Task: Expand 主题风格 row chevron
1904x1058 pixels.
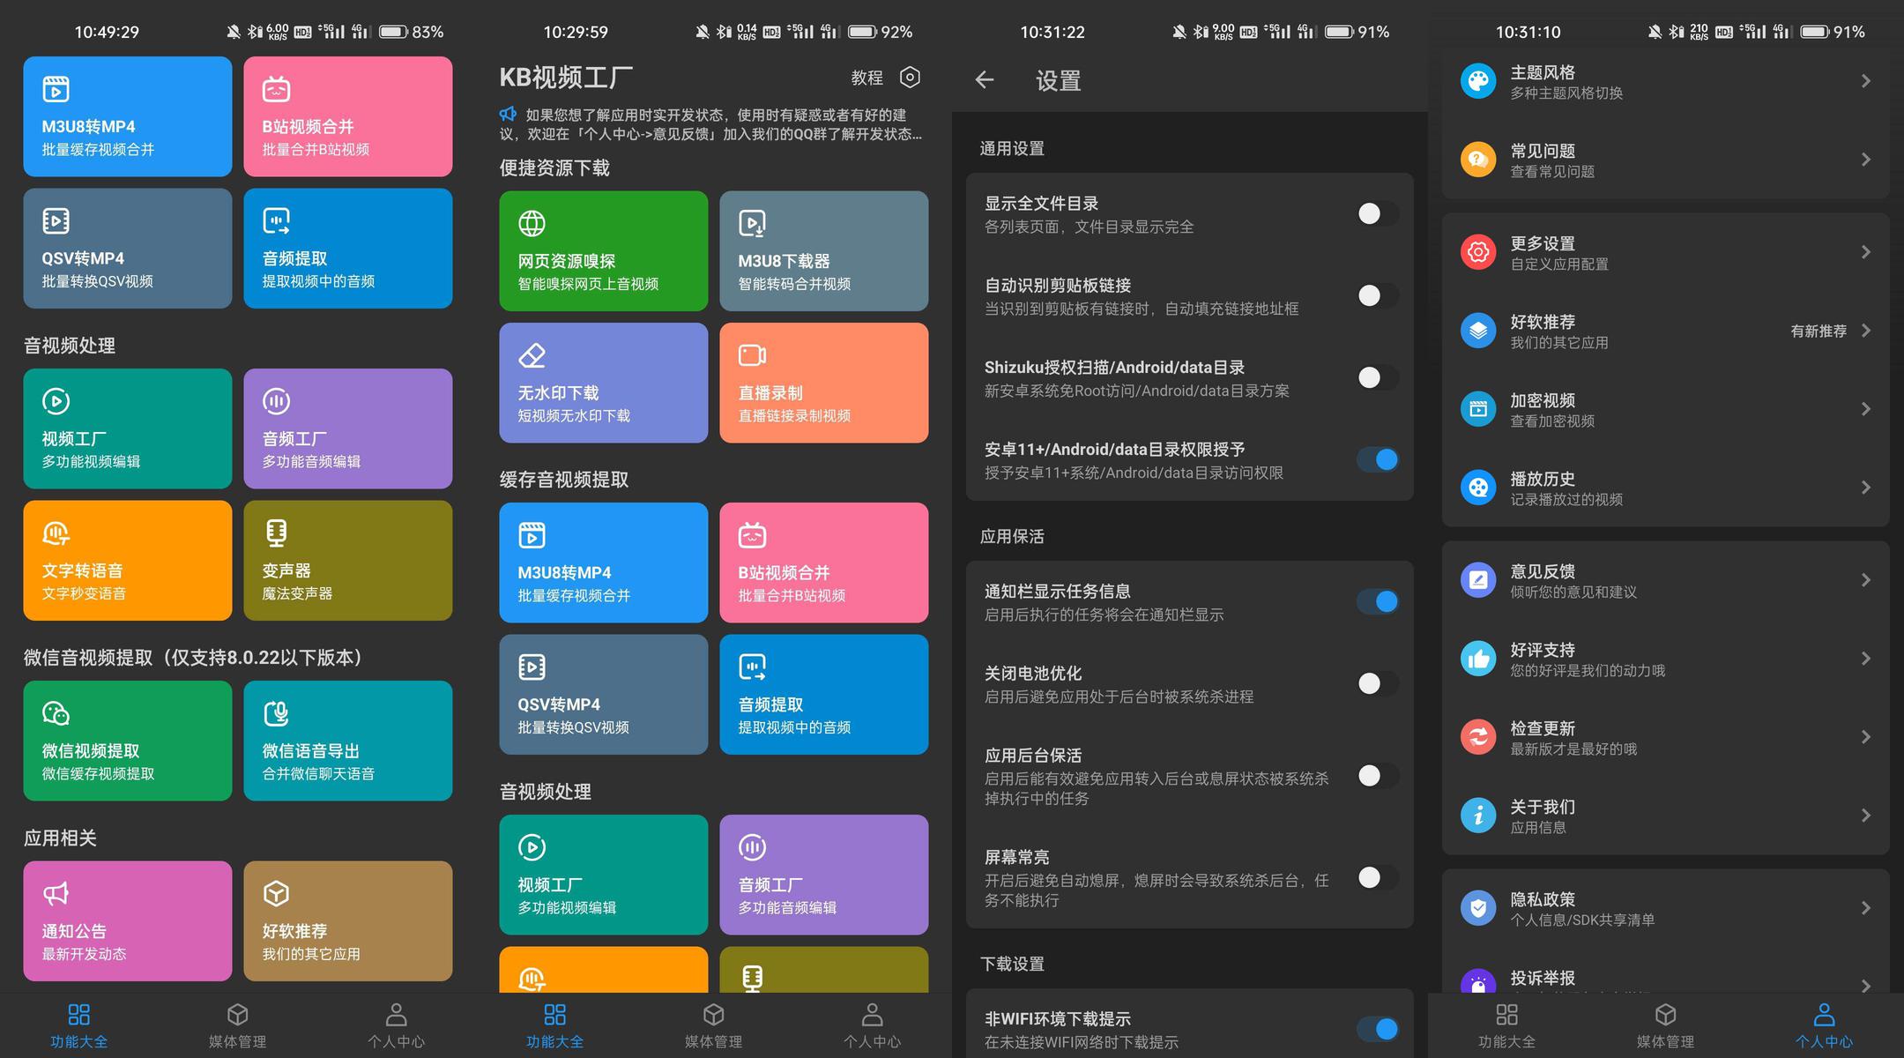Action: [1865, 81]
